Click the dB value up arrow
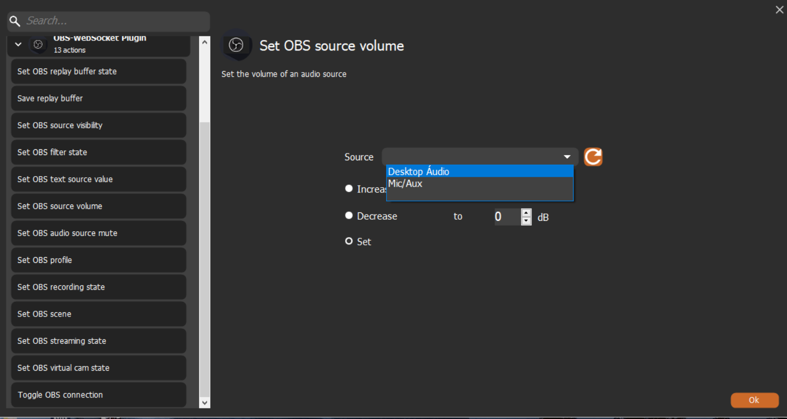Image resolution: width=787 pixels, height=419 pixels. (526, 213)
